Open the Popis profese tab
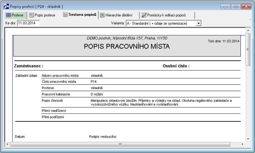 pyautogui.click(x=44, y=15)
